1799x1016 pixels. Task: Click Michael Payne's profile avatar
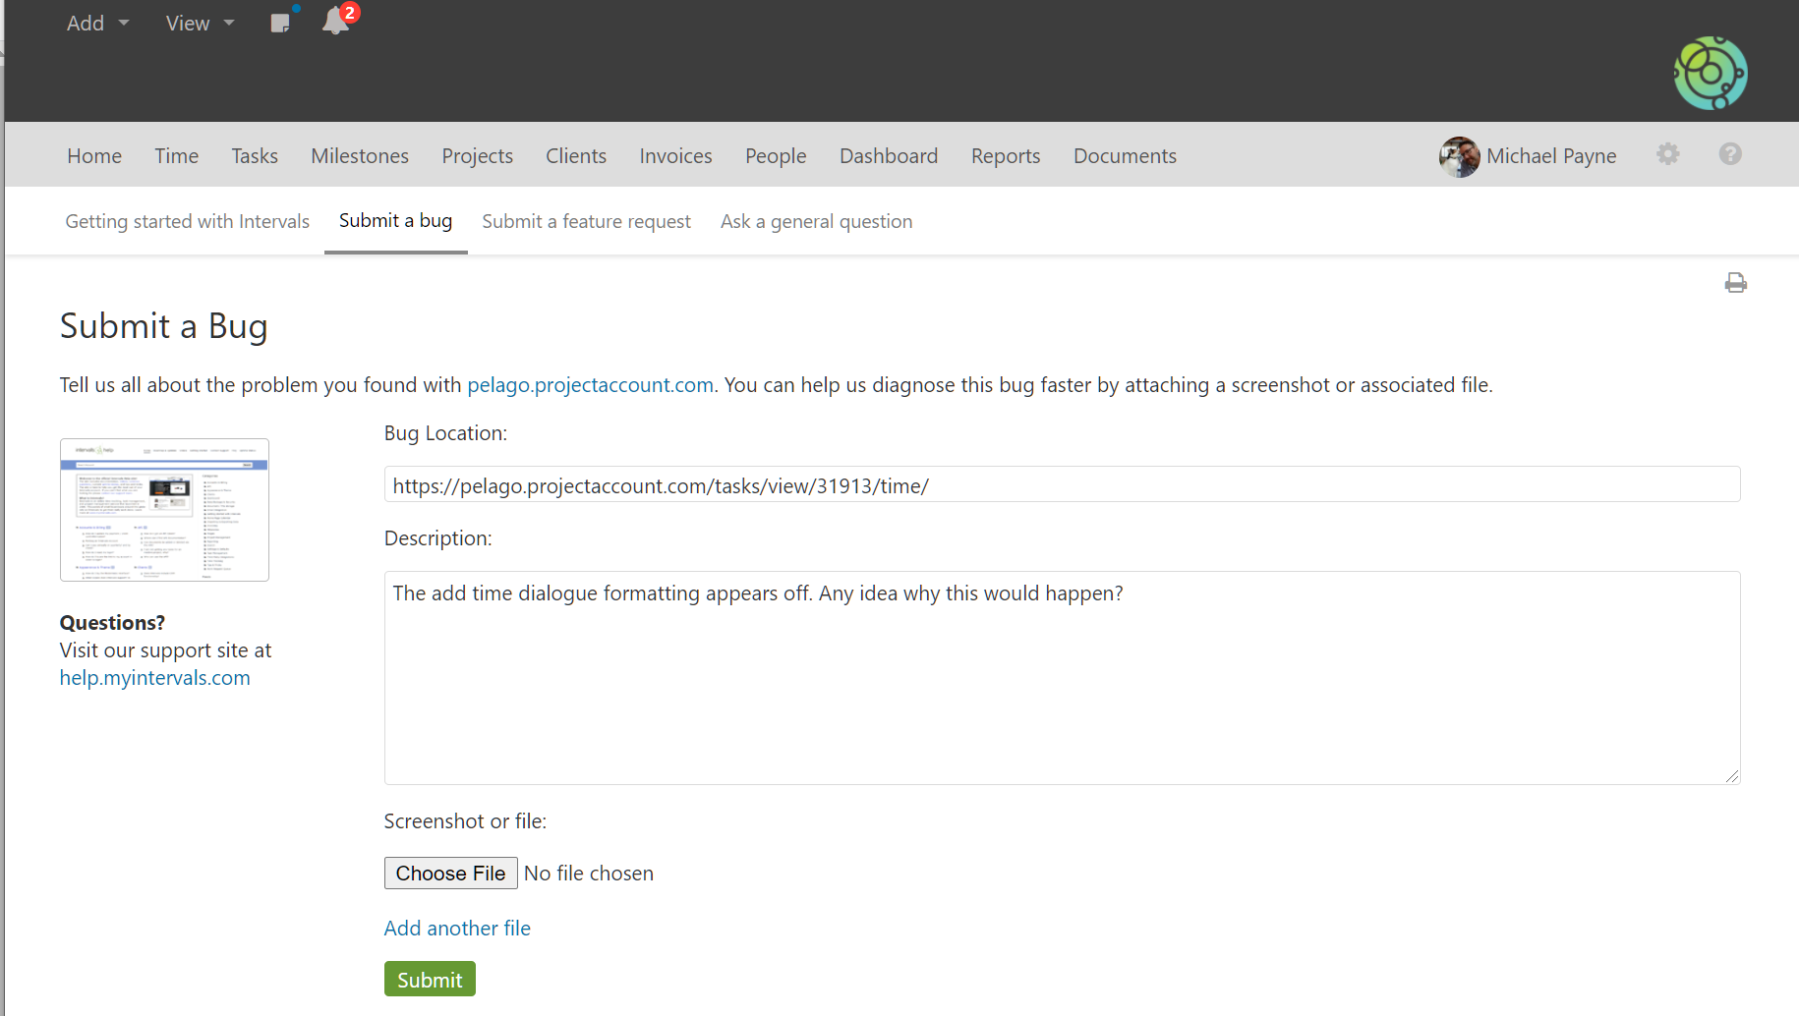point(1459,156)
